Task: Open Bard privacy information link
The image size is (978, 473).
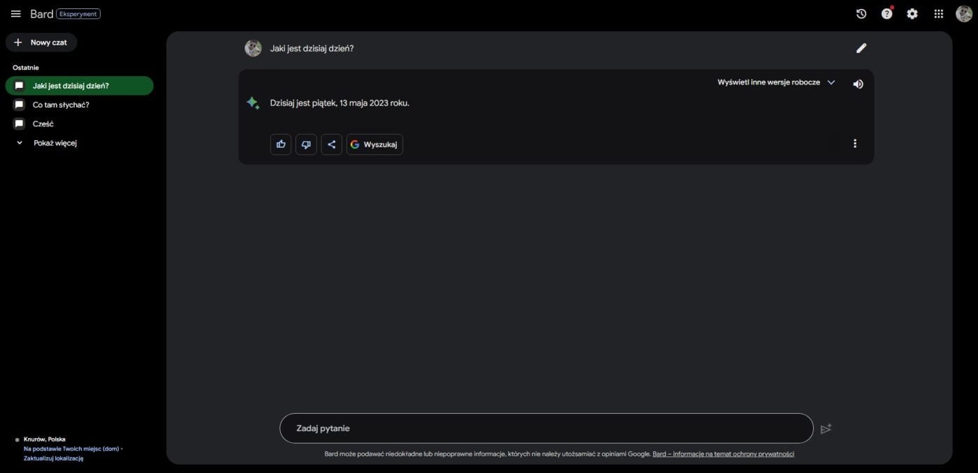Action: pos(723,454)
